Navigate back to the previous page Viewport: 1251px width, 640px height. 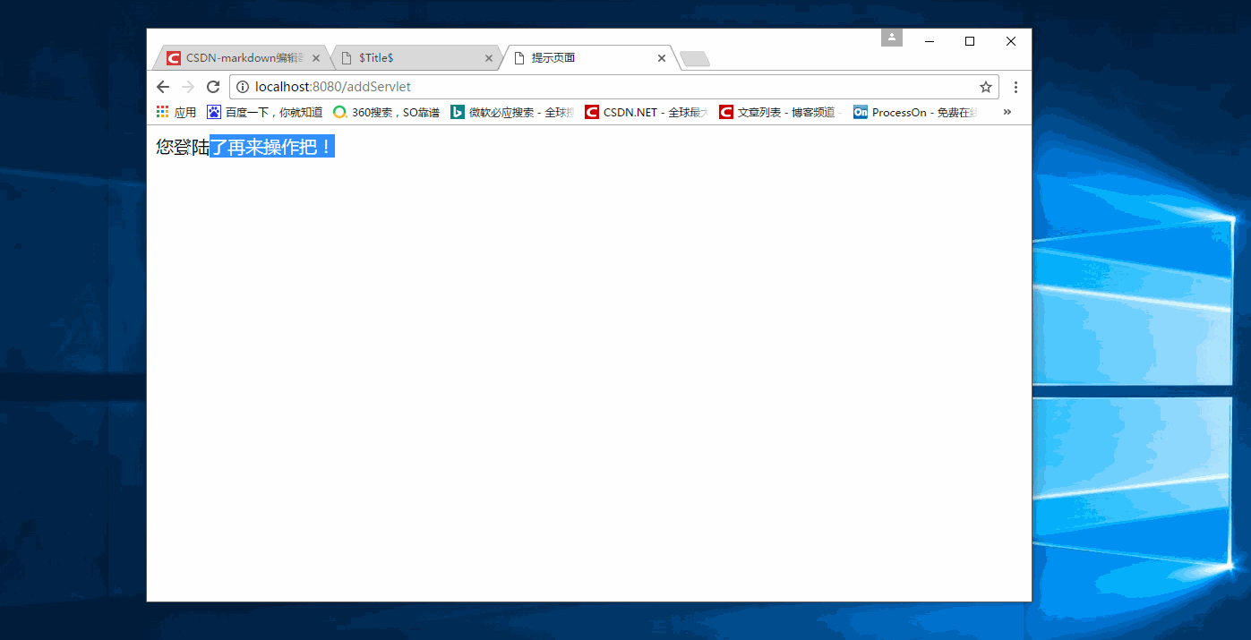pos(162,87)
